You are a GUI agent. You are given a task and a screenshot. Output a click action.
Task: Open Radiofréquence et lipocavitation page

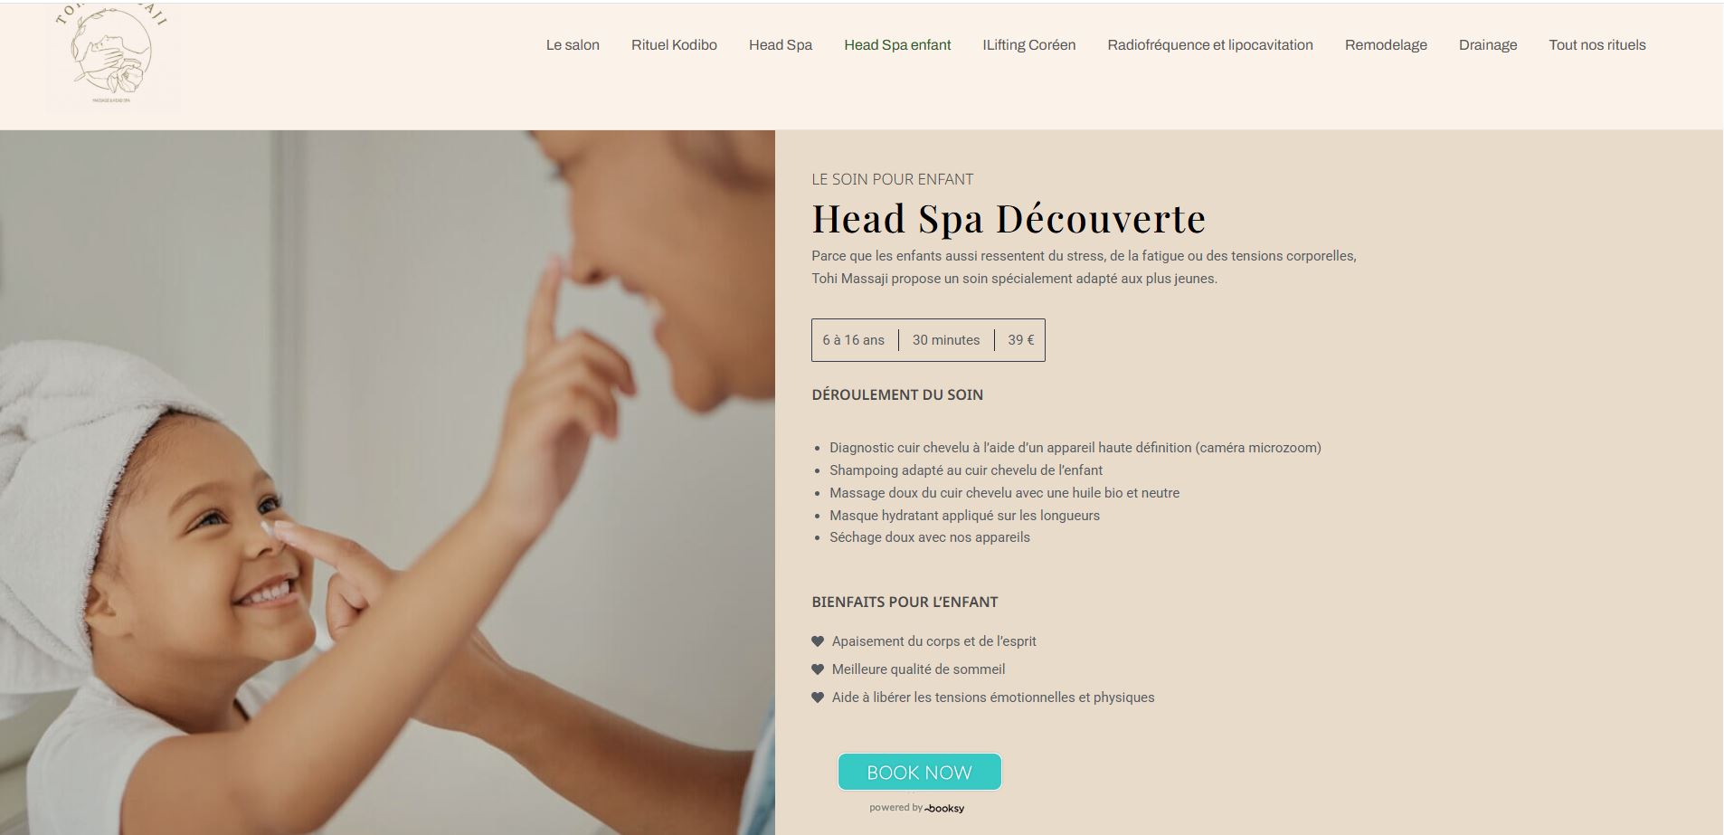tap(1210, 45)
